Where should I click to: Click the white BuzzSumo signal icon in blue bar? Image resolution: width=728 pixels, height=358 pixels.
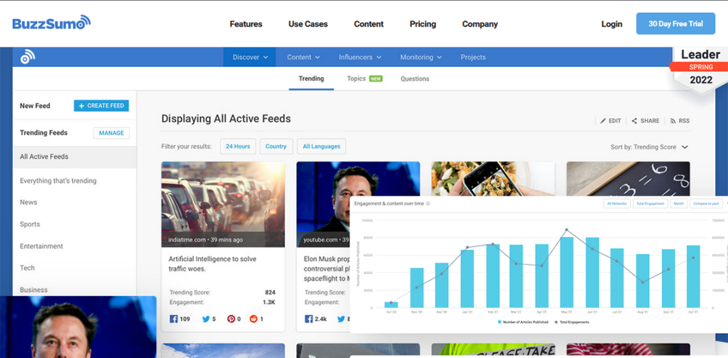pyautogui.click(x=28, y=57)
